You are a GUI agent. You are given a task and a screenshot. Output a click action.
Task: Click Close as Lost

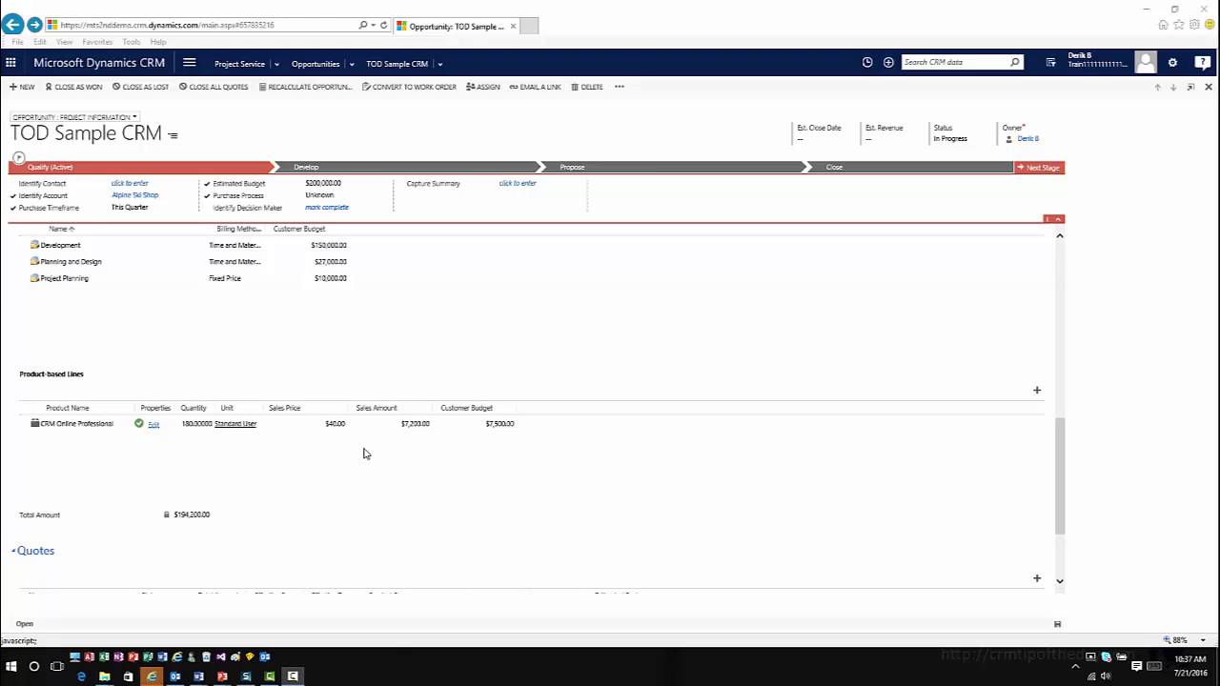140,87
